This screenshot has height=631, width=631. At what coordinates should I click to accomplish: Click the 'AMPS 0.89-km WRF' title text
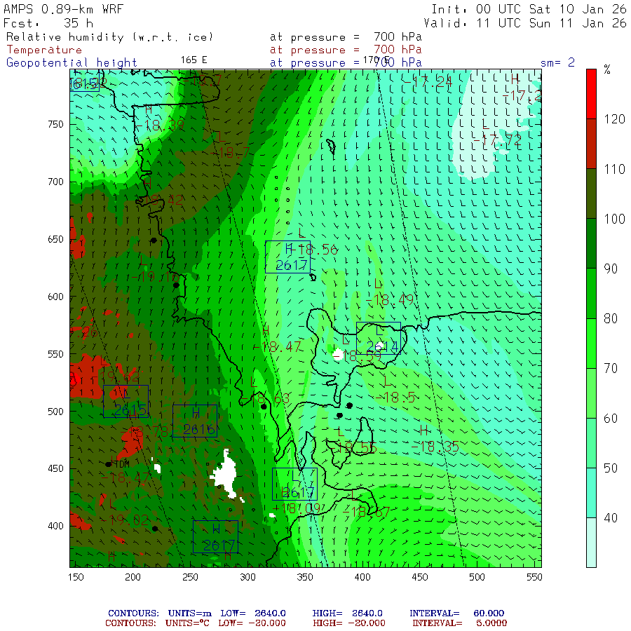point(63,9)
